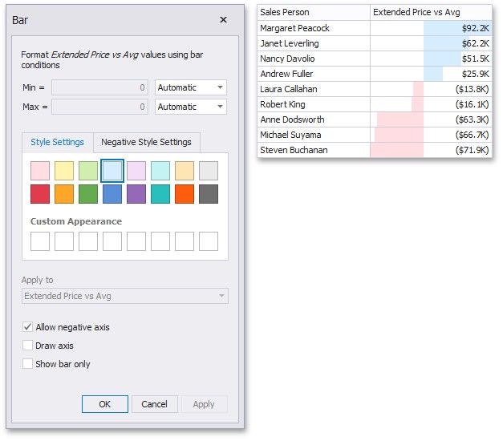Pick the pale yellow style swatch
503x441 pixels.
click(x=64, y=170)
